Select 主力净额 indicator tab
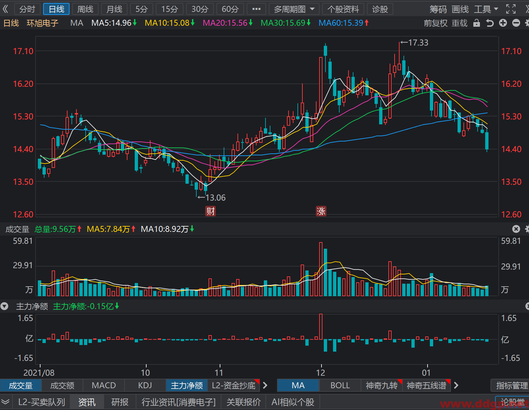The height and width of the screenshot is (410, 529). [x=187, y=385]
